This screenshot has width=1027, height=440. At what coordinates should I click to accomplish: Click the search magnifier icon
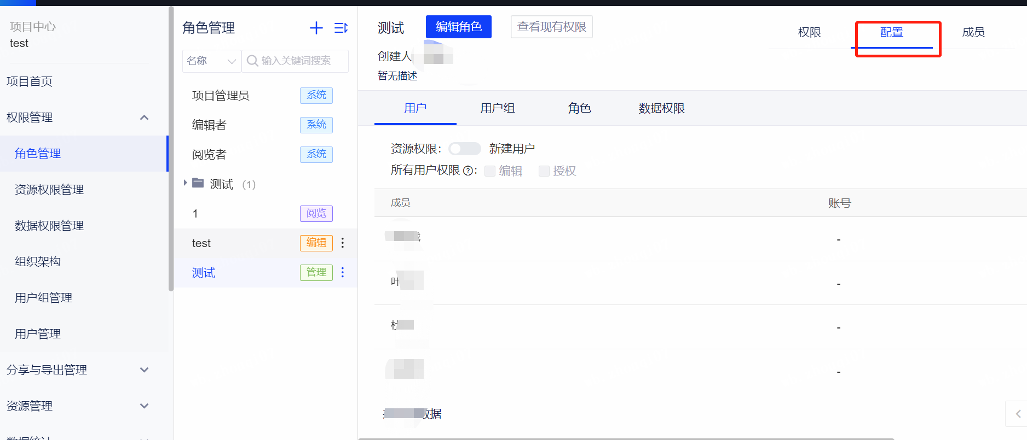tap(252, 61)
